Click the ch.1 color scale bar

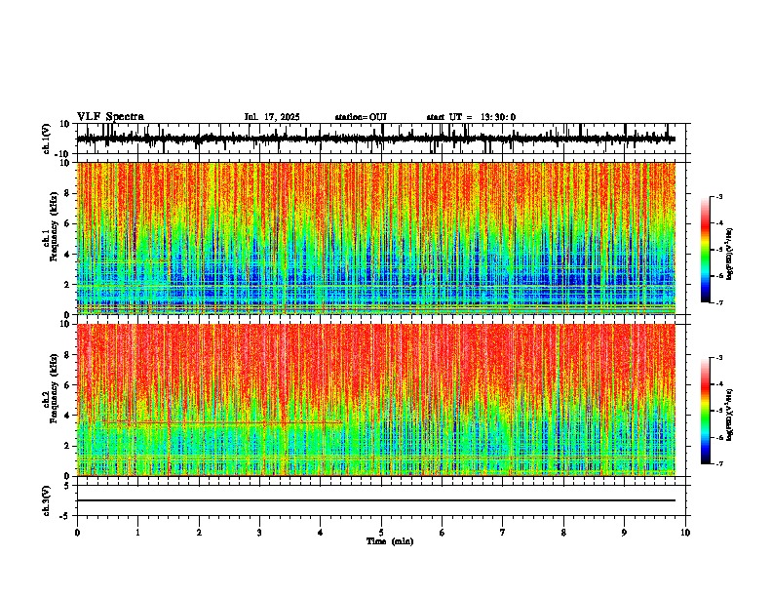(x=706, y=249)
